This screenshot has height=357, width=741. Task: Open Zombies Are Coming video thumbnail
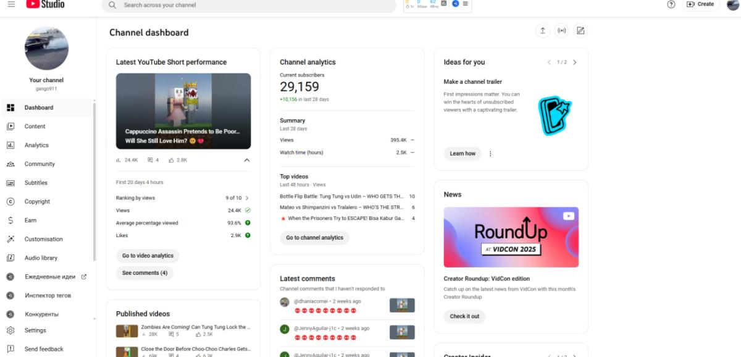127,331
